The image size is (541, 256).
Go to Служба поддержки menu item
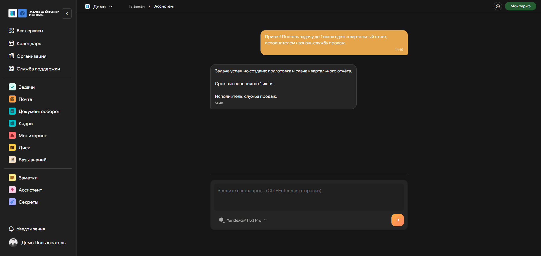click(38, 69)
